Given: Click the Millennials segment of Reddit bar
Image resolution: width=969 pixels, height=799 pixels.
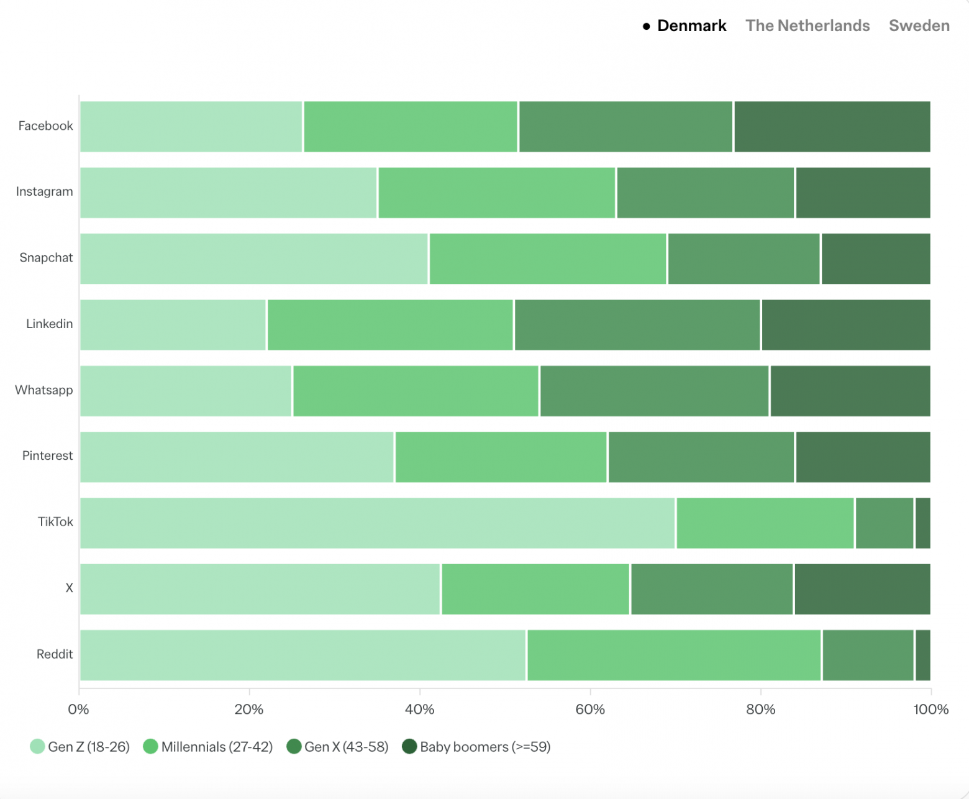Looking at the screenshot, I should tap(674, 655).
